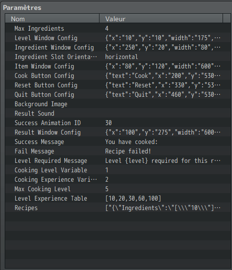Click the Level Experience Table value

133,198
